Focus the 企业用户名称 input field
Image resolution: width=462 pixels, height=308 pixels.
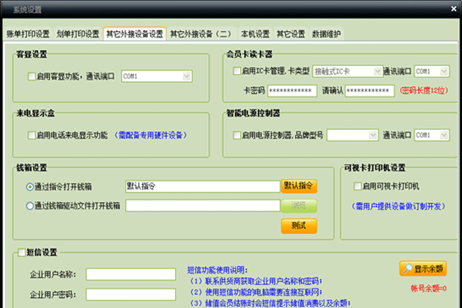131,274
